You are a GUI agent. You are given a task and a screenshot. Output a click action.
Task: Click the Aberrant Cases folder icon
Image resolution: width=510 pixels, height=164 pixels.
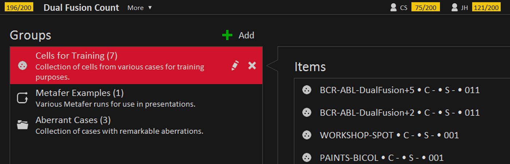pos(23,125)
